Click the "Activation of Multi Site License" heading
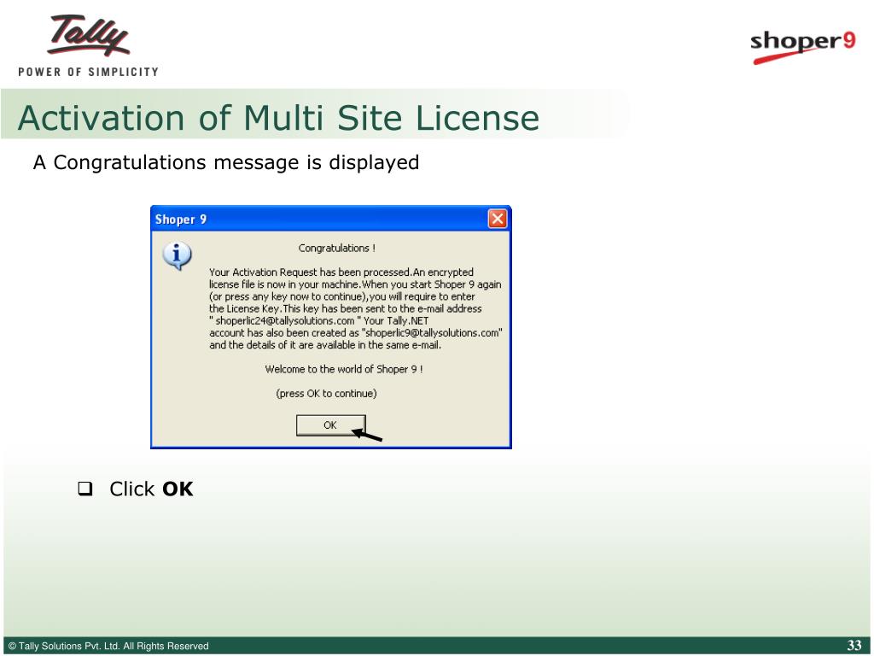874x656 pixels. point(279,118)
